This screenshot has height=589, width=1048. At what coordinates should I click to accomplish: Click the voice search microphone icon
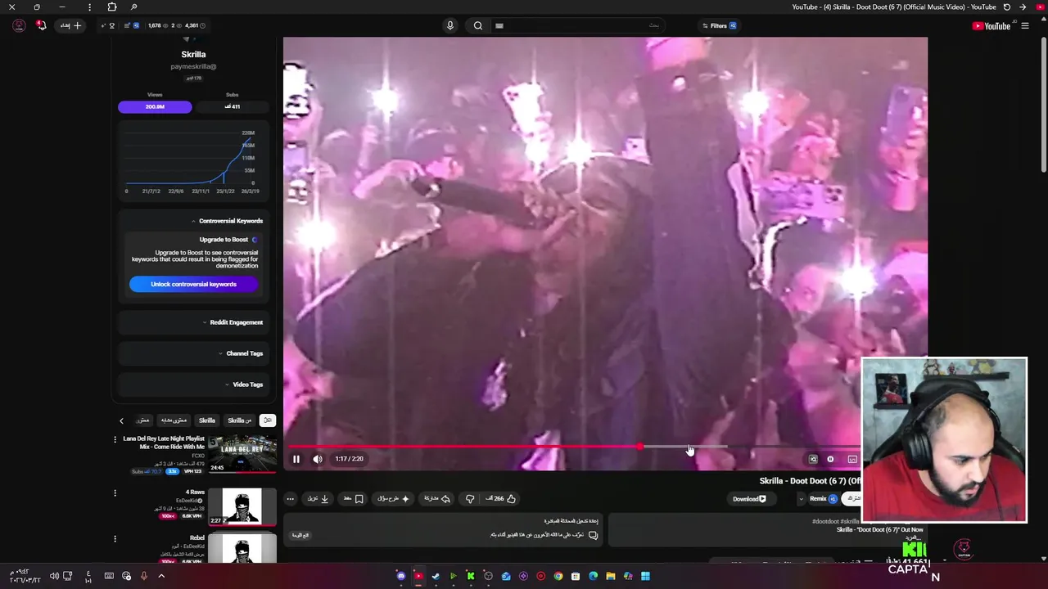449,25
